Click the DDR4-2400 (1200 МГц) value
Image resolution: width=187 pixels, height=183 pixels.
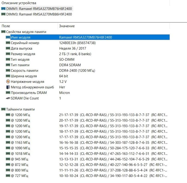pyautogui.click(x=77, y=71)
